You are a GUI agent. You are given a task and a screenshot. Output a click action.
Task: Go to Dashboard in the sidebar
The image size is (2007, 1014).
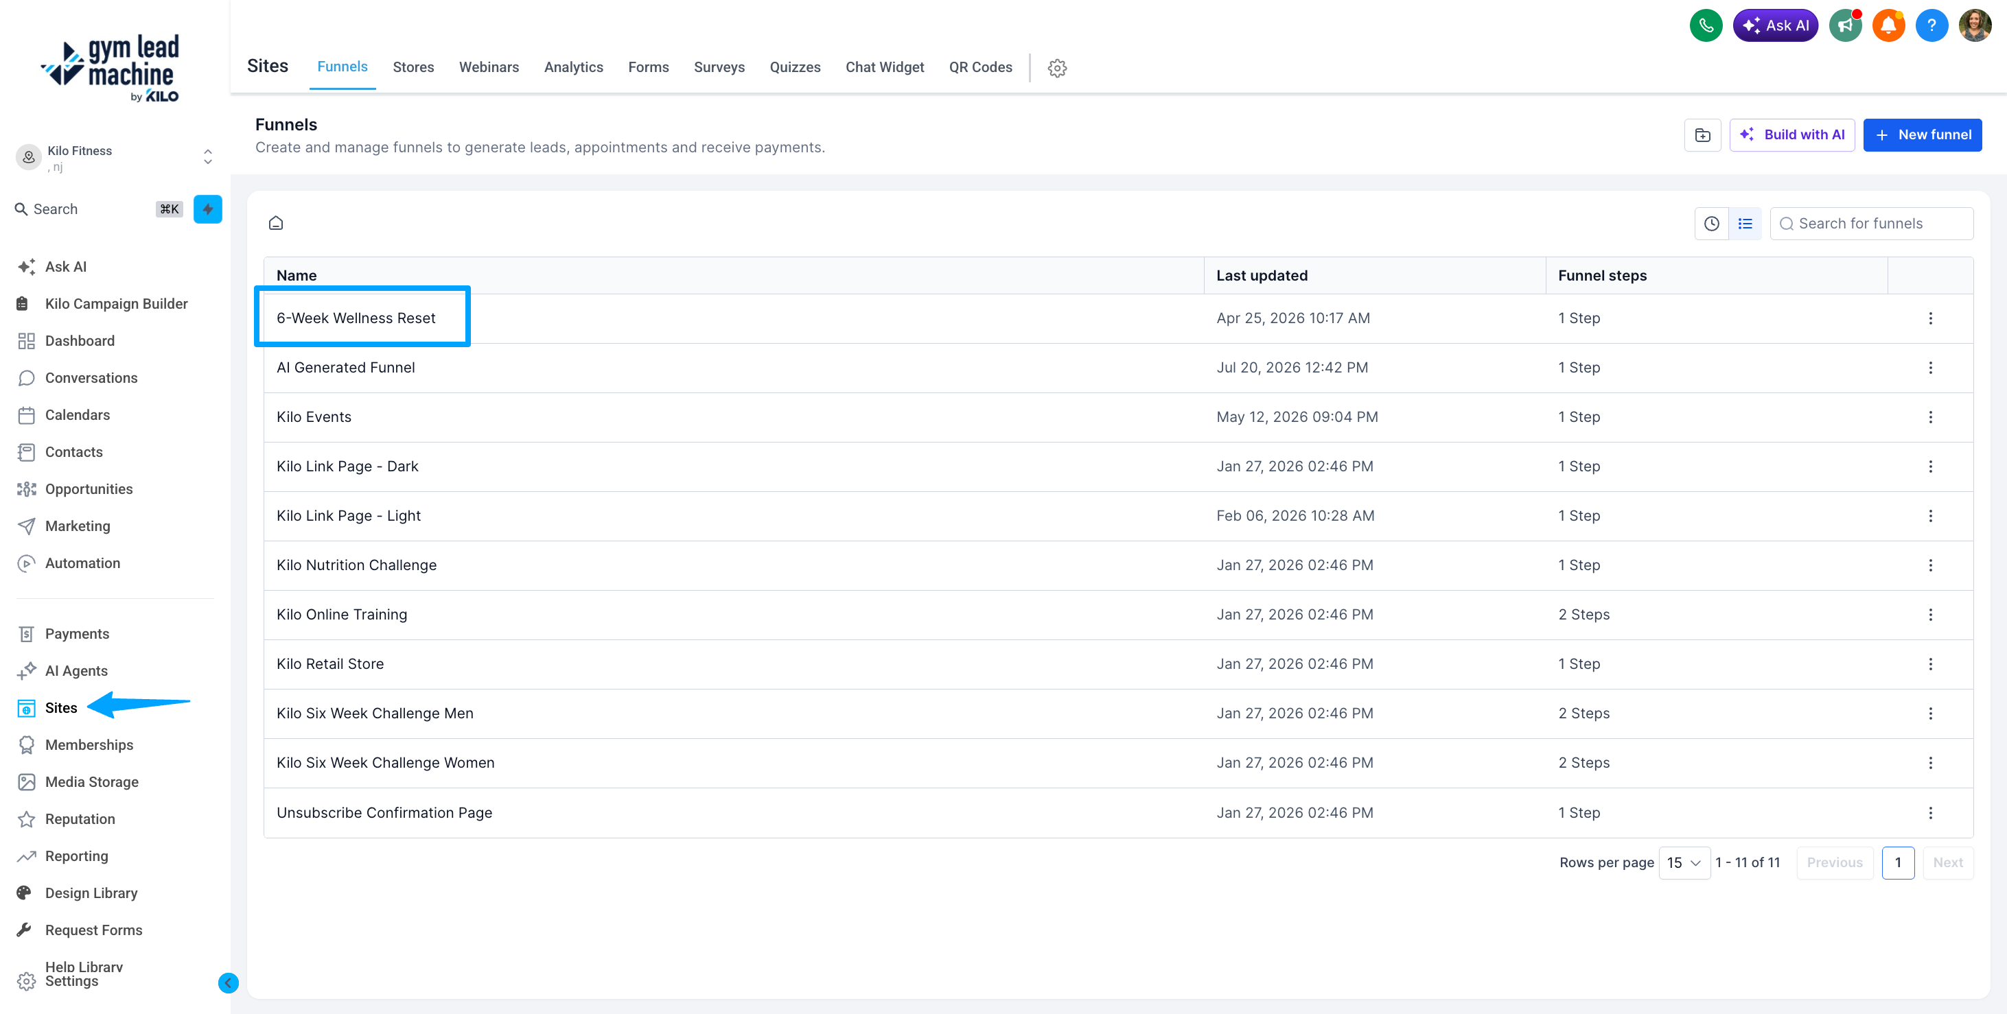[80, 341]
